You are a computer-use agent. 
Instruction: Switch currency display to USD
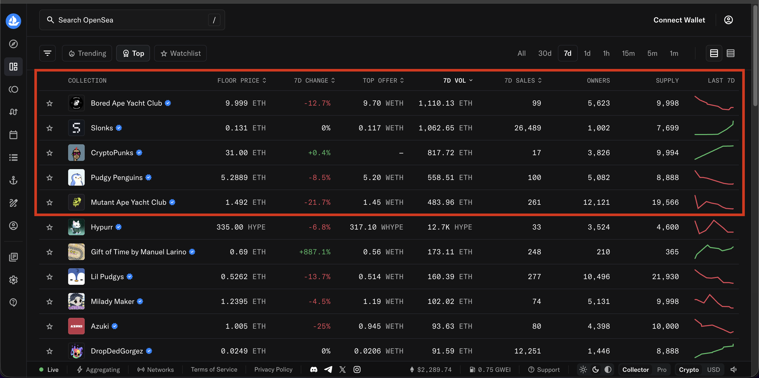[713, 369]
